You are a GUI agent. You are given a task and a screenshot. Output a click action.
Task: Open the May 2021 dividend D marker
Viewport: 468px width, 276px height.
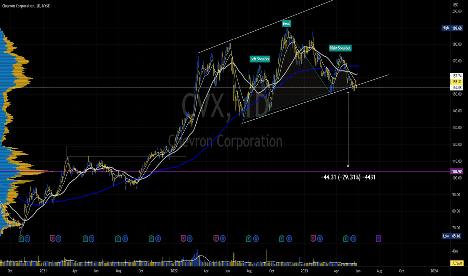click(x=91, y=239)
